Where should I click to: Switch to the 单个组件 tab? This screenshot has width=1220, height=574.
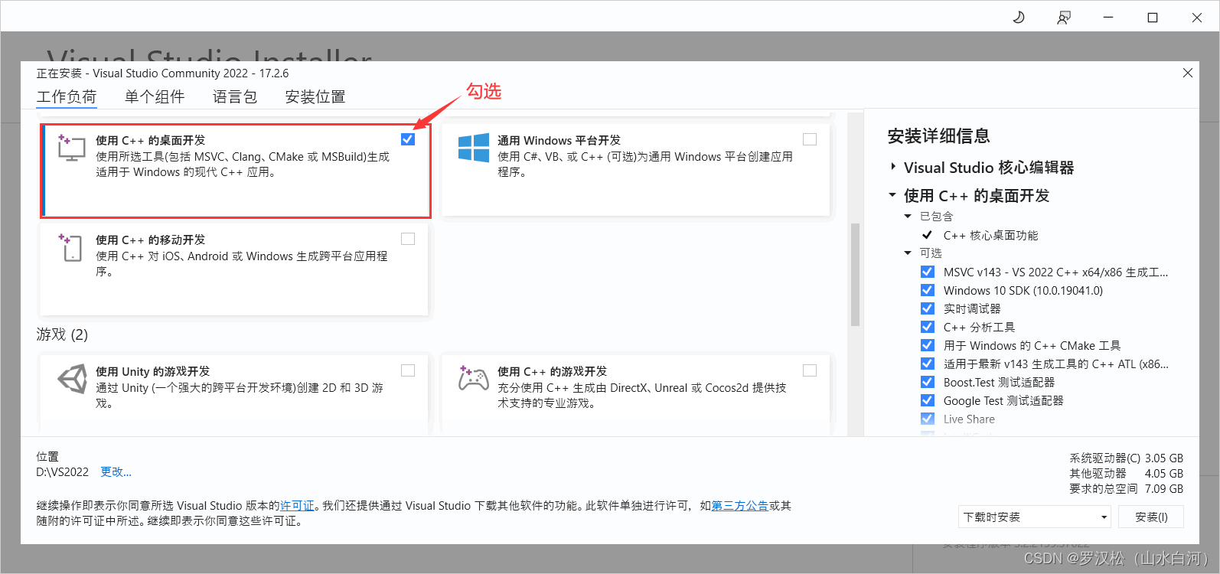coord(155,96)
